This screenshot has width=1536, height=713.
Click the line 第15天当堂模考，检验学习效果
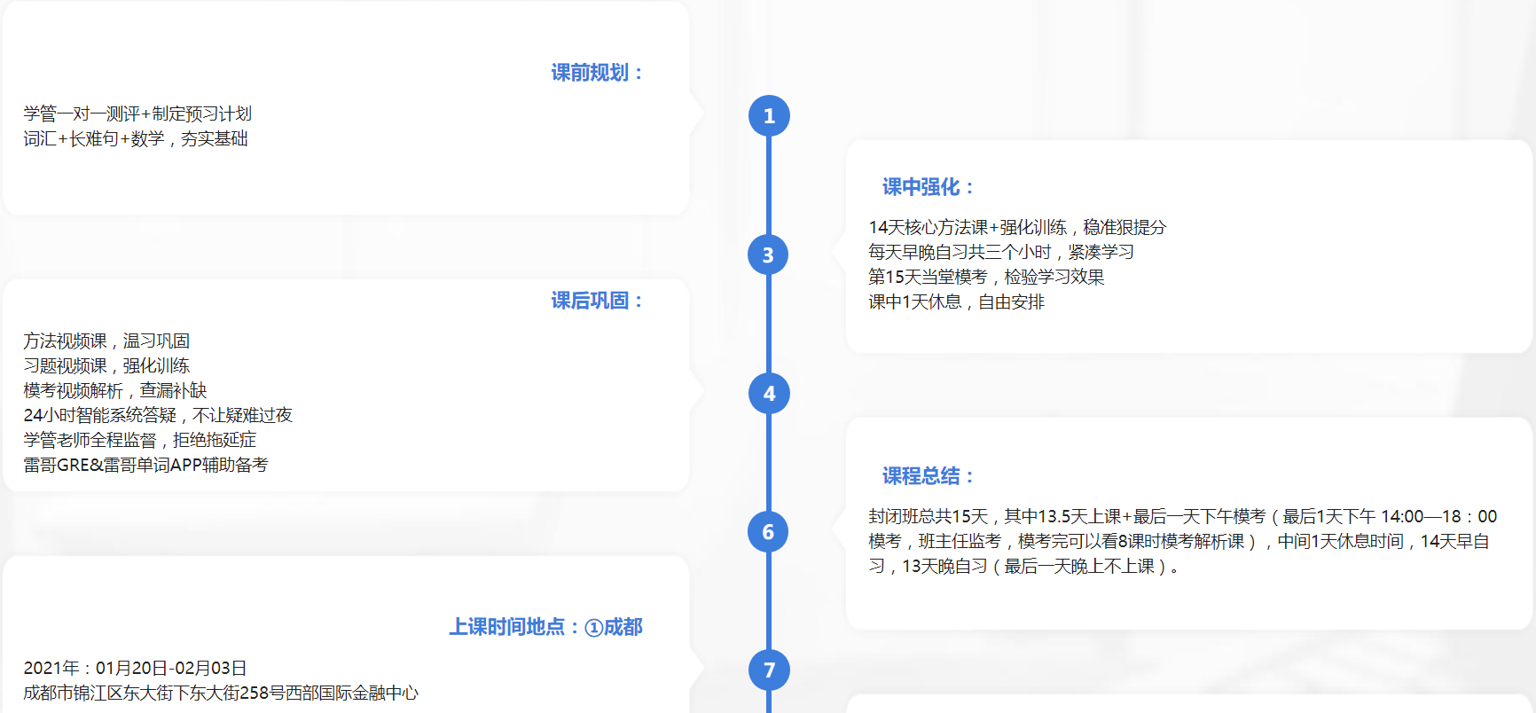(x=986, y=277)
